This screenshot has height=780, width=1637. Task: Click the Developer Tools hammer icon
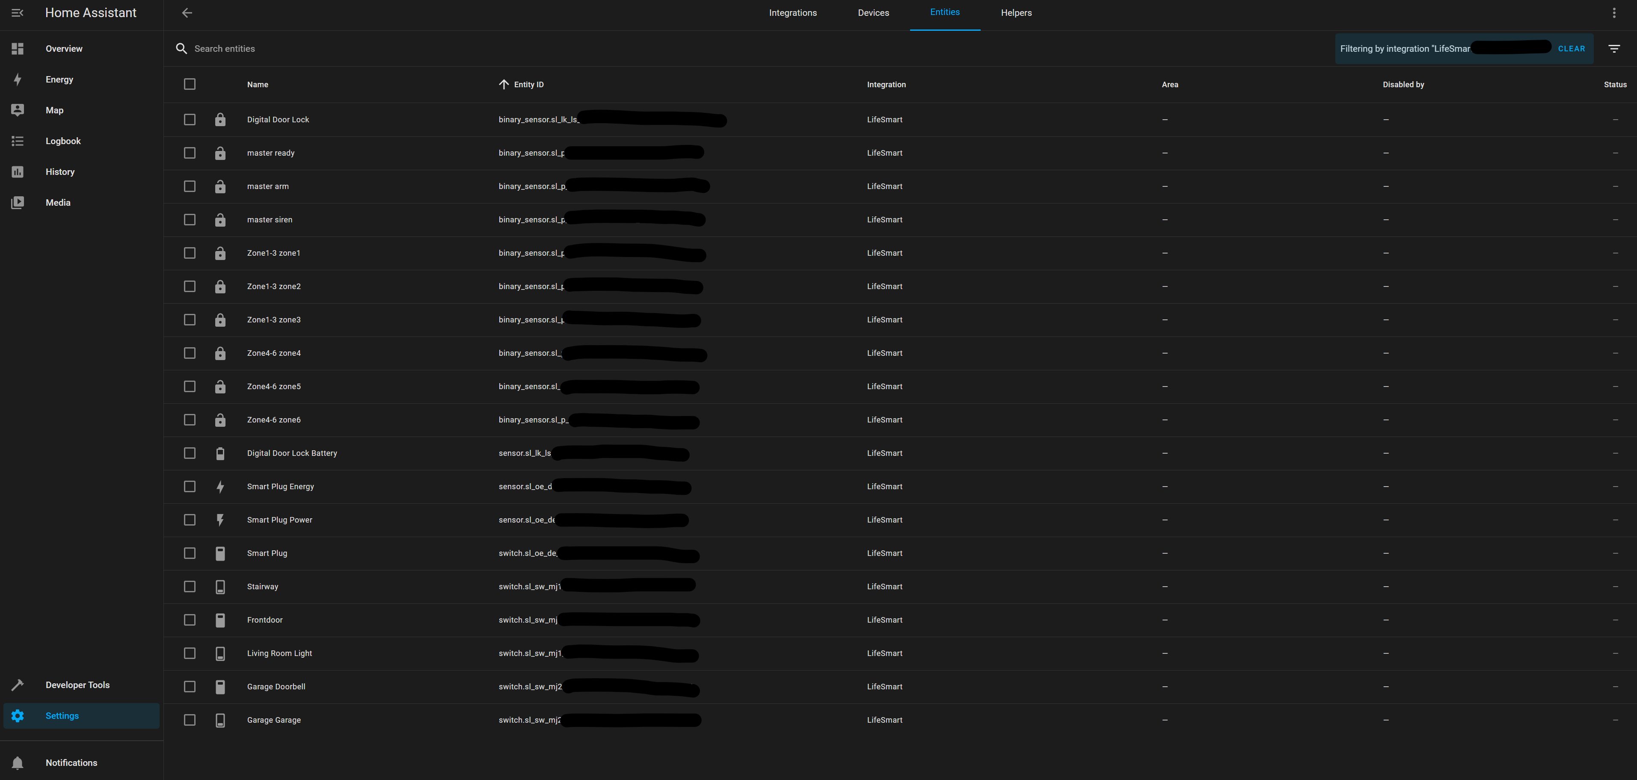[x=18, y=685]
